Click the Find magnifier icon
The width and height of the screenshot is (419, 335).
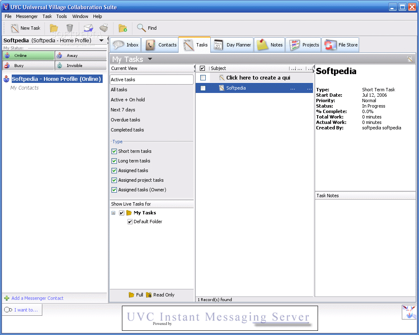point(141,28)
